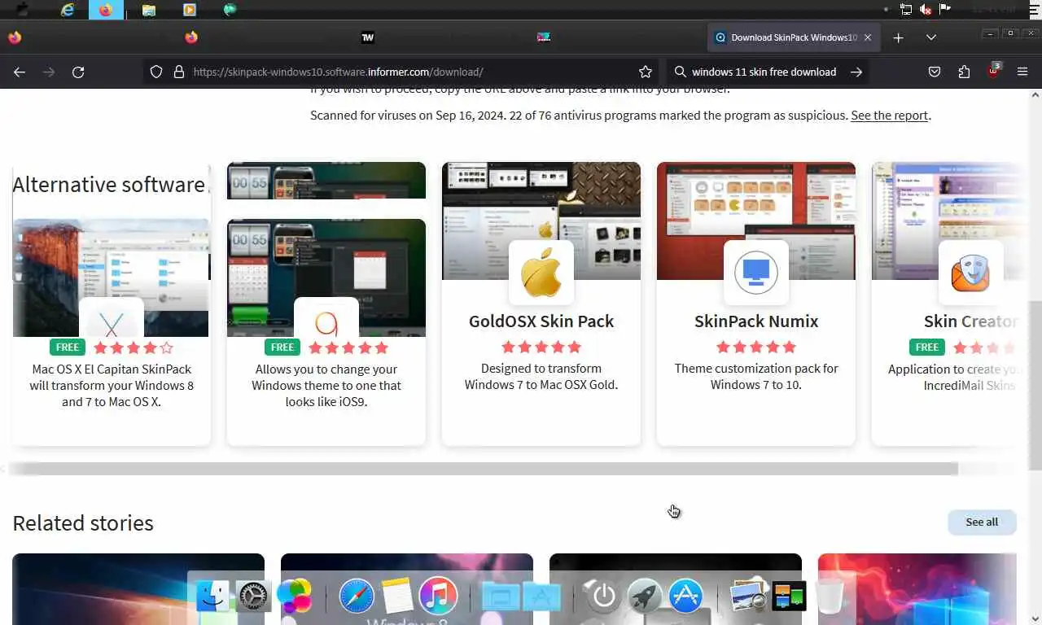Open Mac OS X El Capitan screenshot
Viewport: 1042px width, 625px height.
[112, 278]
